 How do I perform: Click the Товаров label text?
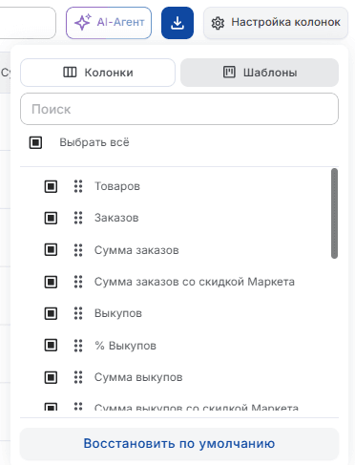(x=117, y=186)
